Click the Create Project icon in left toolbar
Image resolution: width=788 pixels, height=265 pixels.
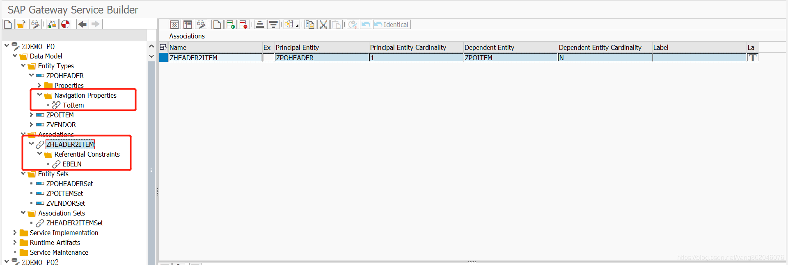pos(8,25)
